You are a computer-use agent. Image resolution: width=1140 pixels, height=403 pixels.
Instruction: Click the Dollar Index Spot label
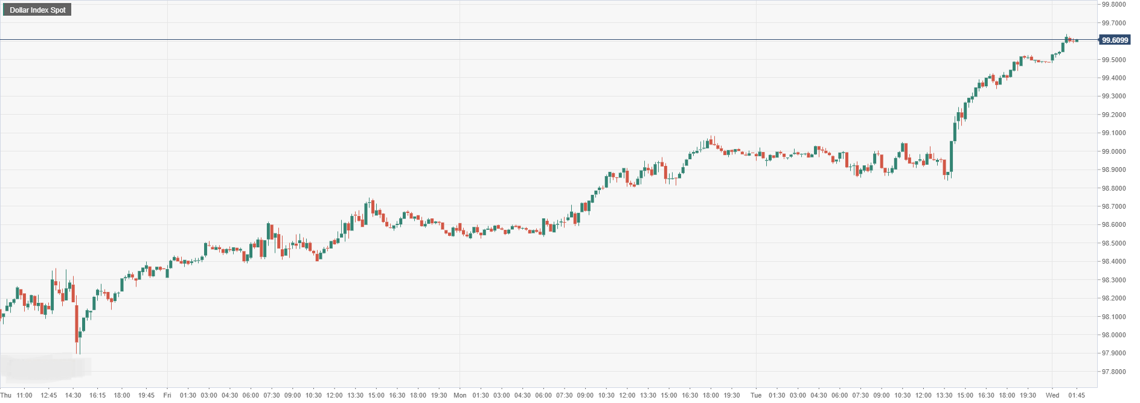coord(37,10)
